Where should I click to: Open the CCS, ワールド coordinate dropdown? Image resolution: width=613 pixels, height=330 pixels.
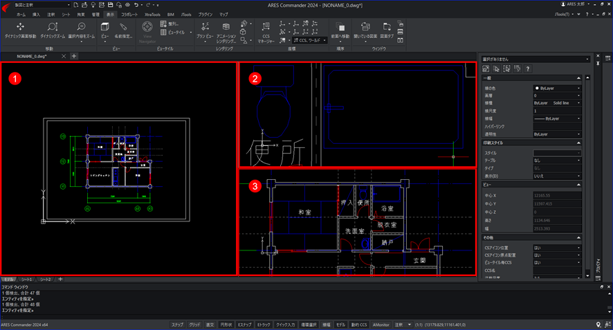tap(310, 40)
